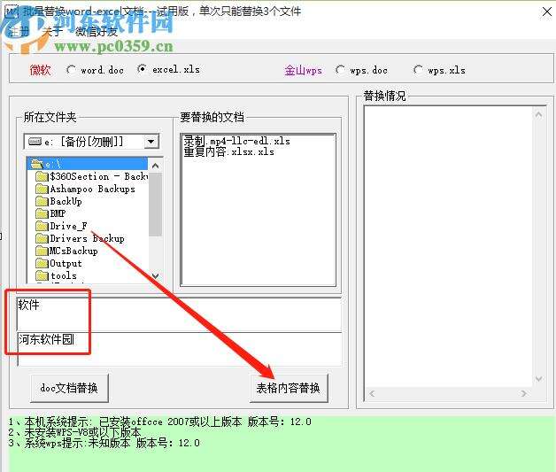556x472 pixels.
Task: Open the 微信好友 menu
Action: 97,32
